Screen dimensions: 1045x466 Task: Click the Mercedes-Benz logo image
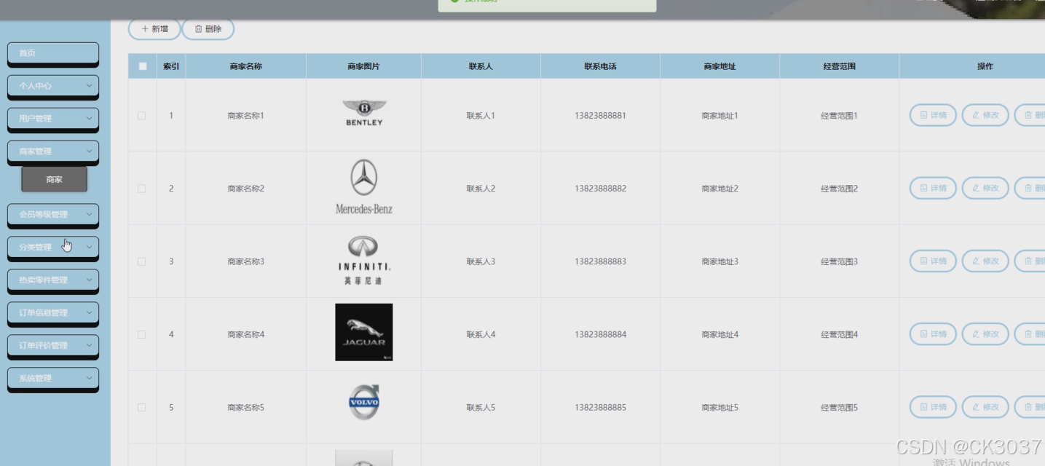tap(363, 187)
